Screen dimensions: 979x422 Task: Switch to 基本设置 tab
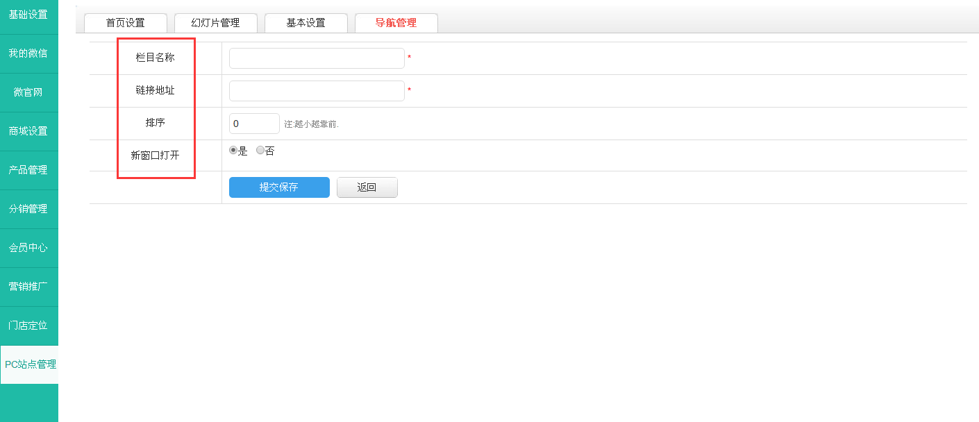click(x=306, y=23)
